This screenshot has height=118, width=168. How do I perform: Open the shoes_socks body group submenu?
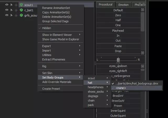97,92
